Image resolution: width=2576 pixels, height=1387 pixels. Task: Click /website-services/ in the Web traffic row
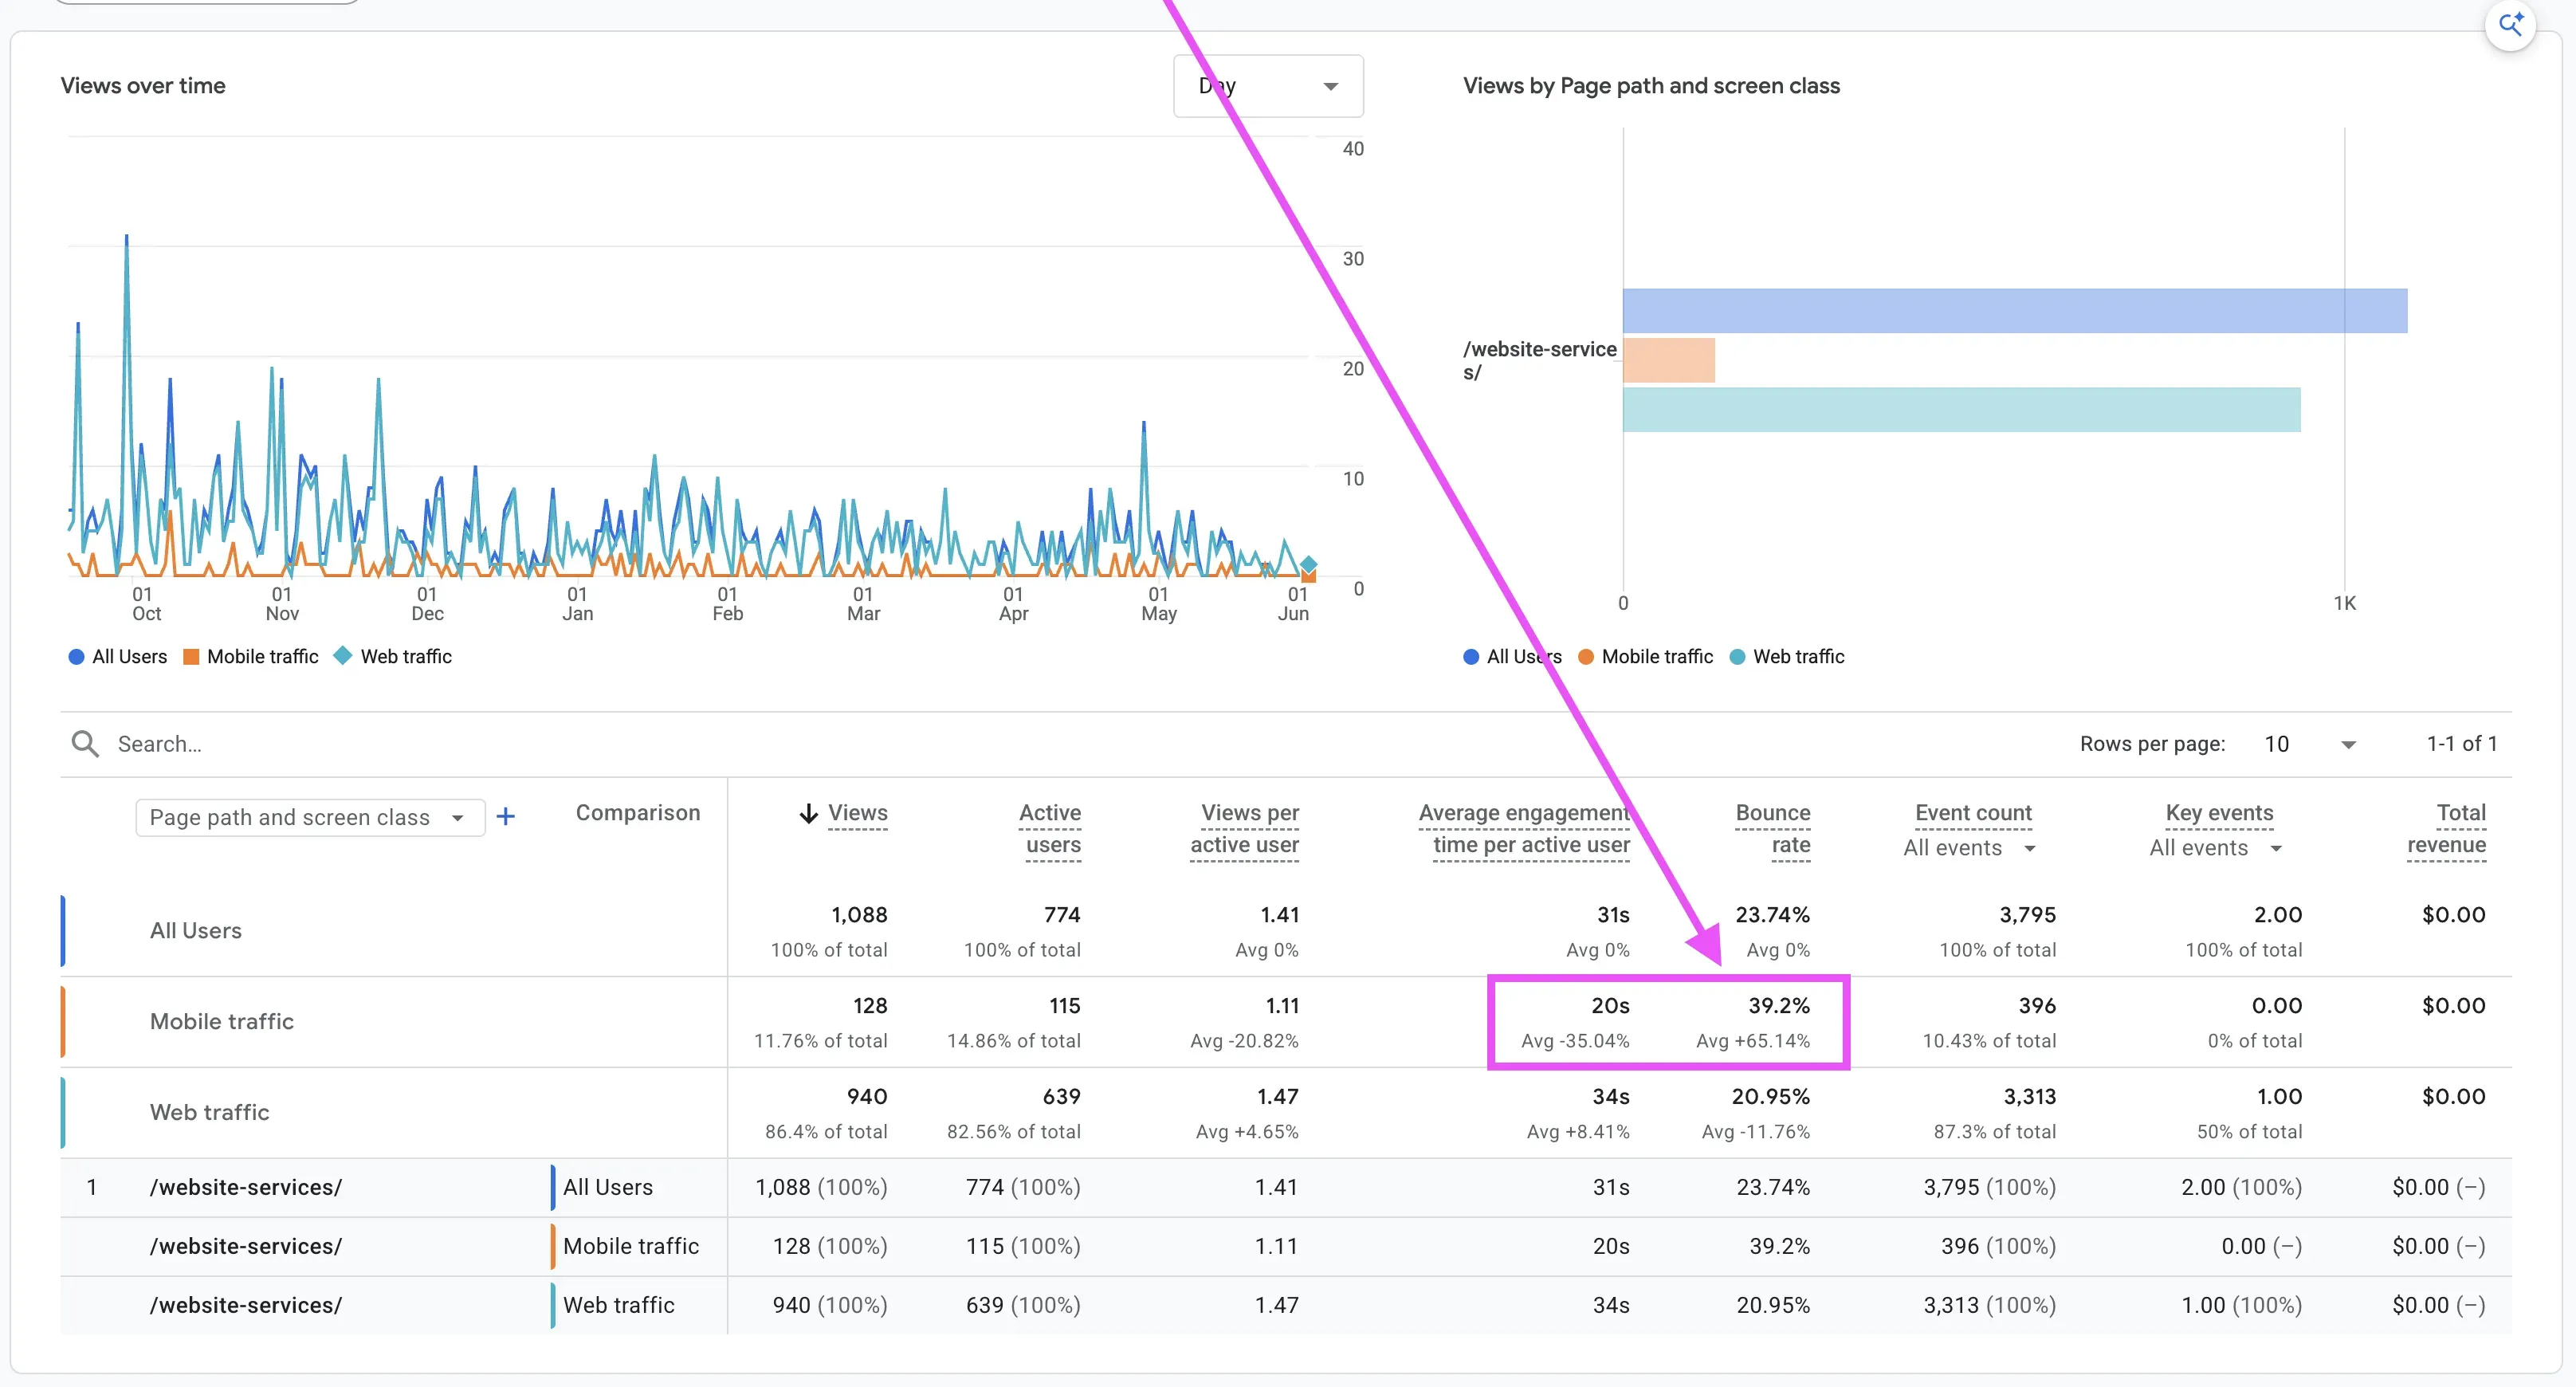click(246, 1306)
